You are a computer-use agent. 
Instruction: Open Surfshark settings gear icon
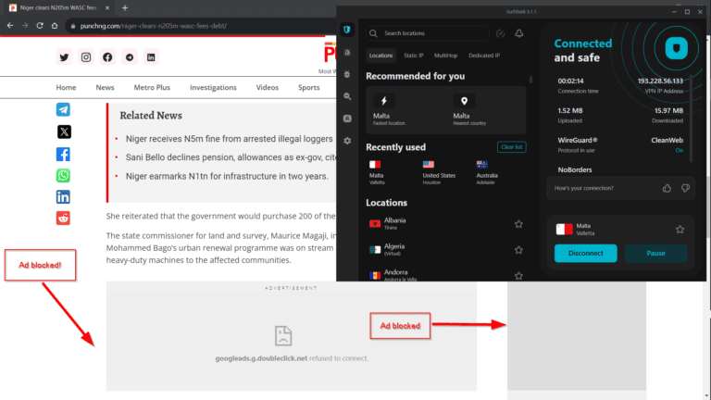[x=347, y=141]
